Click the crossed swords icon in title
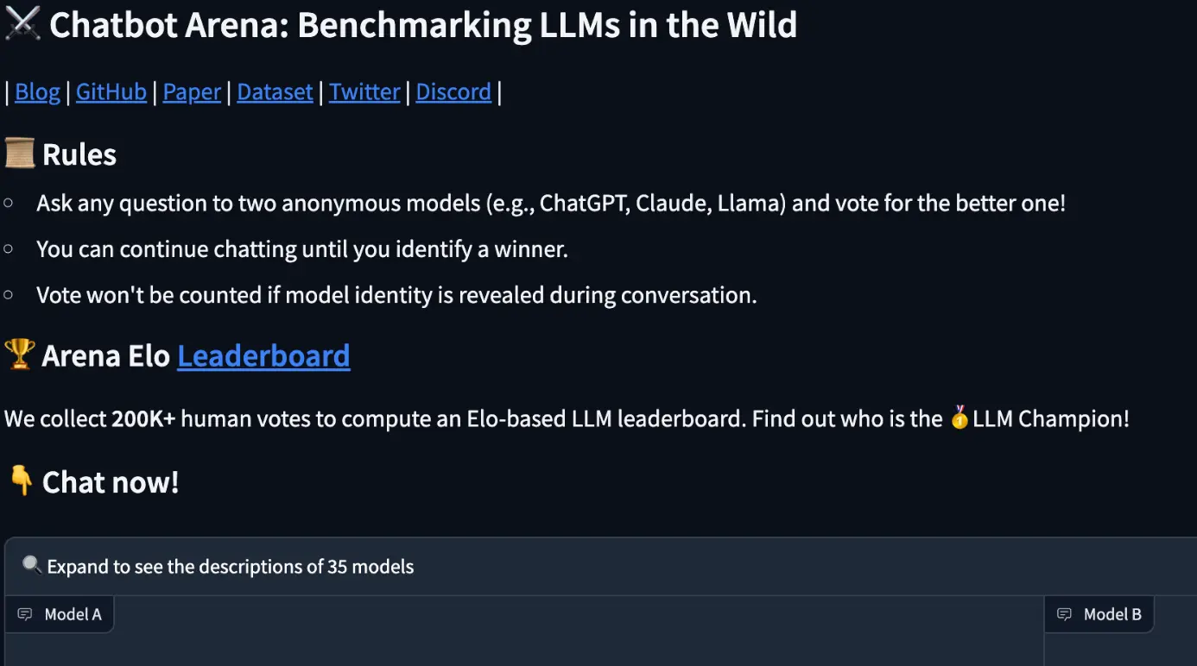 click(x=22, y=24)
